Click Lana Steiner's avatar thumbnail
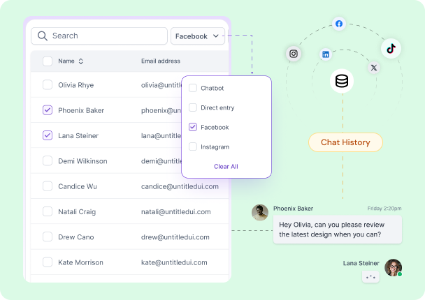 393,267
